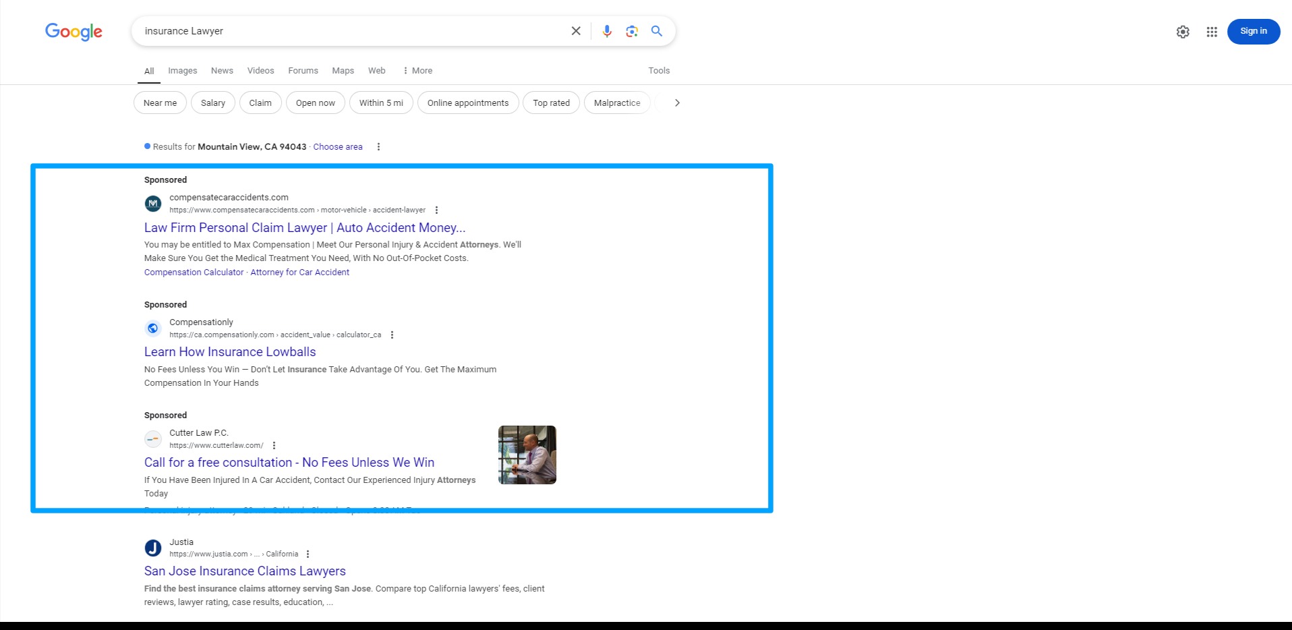Click the https://www.cutterlaw.com/ URL text
This screenshot has height=630, width=1292.
[216, 446]
